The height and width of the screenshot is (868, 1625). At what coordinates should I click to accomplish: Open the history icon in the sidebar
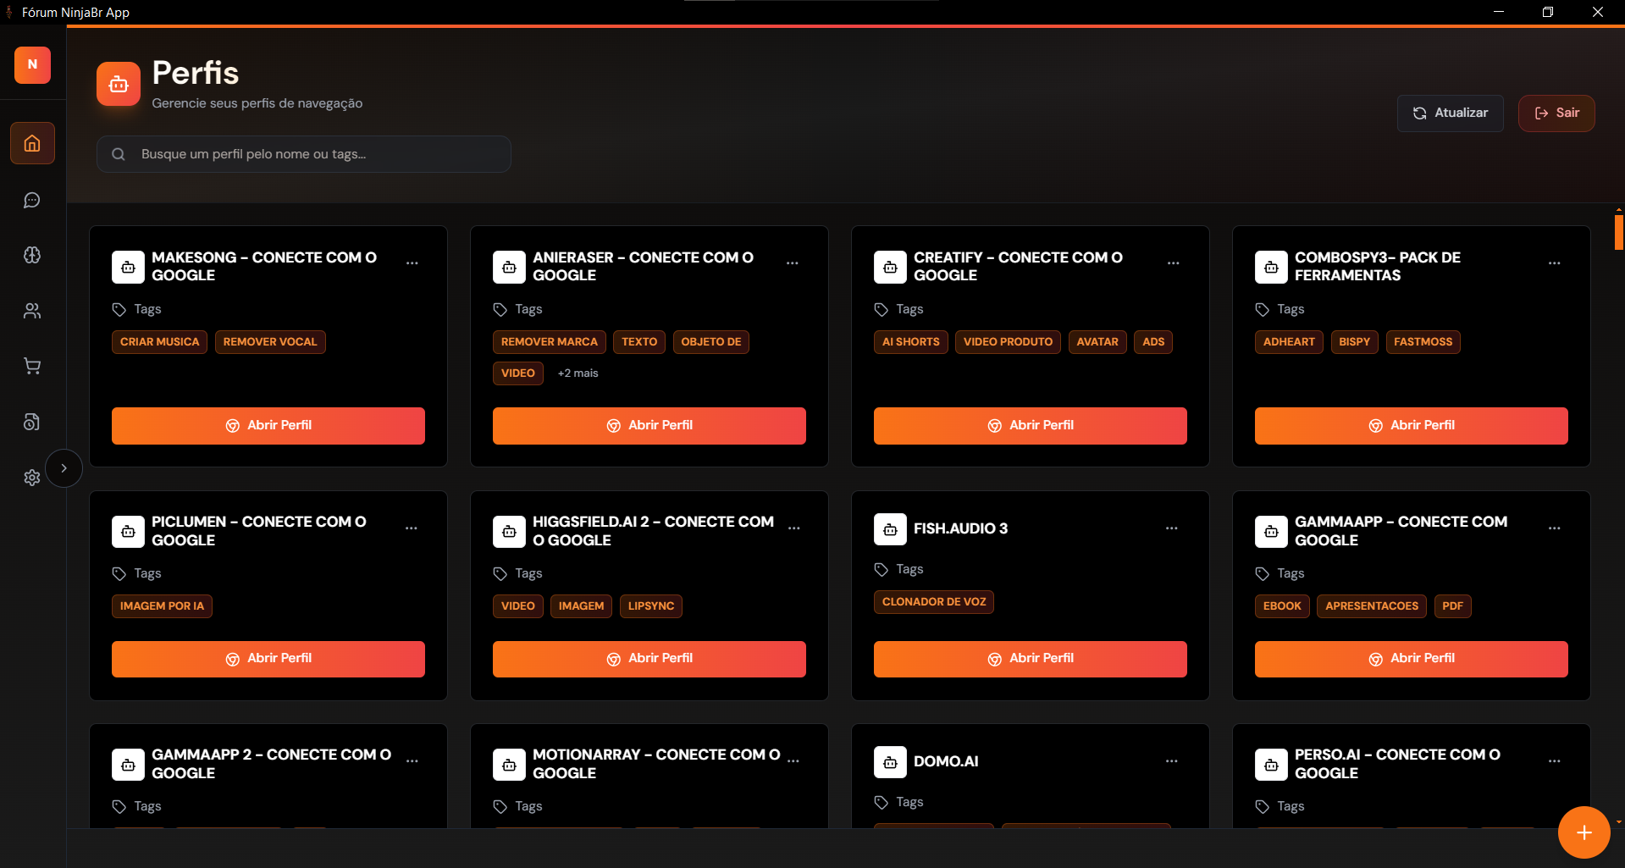[31, 422]
